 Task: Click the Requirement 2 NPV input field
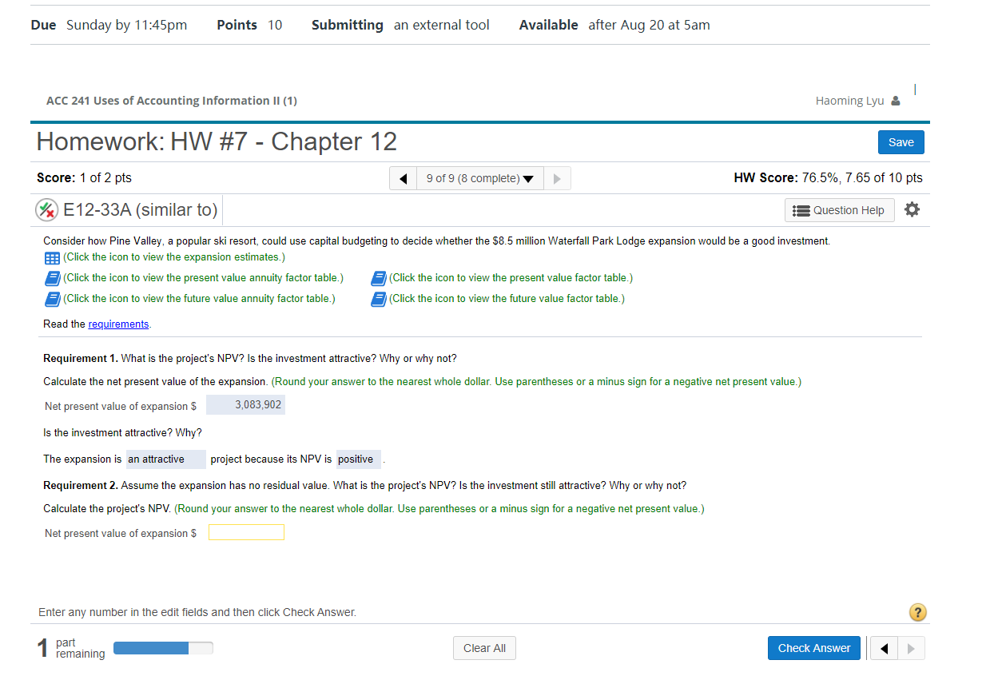(x=246, y=532)
